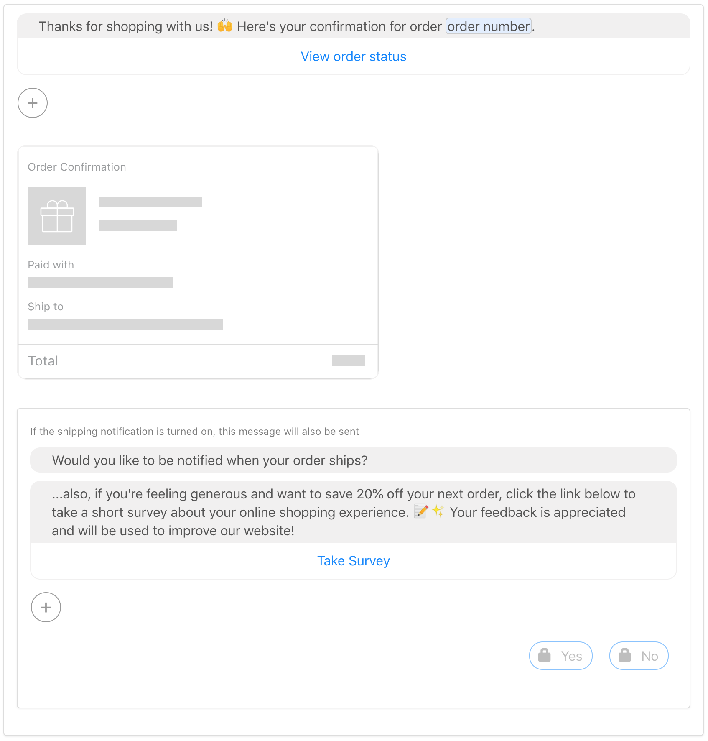This screenshot has height=741, width=708.
Task: Click the plus button under order confirmation message
Action: pos(33,103)
